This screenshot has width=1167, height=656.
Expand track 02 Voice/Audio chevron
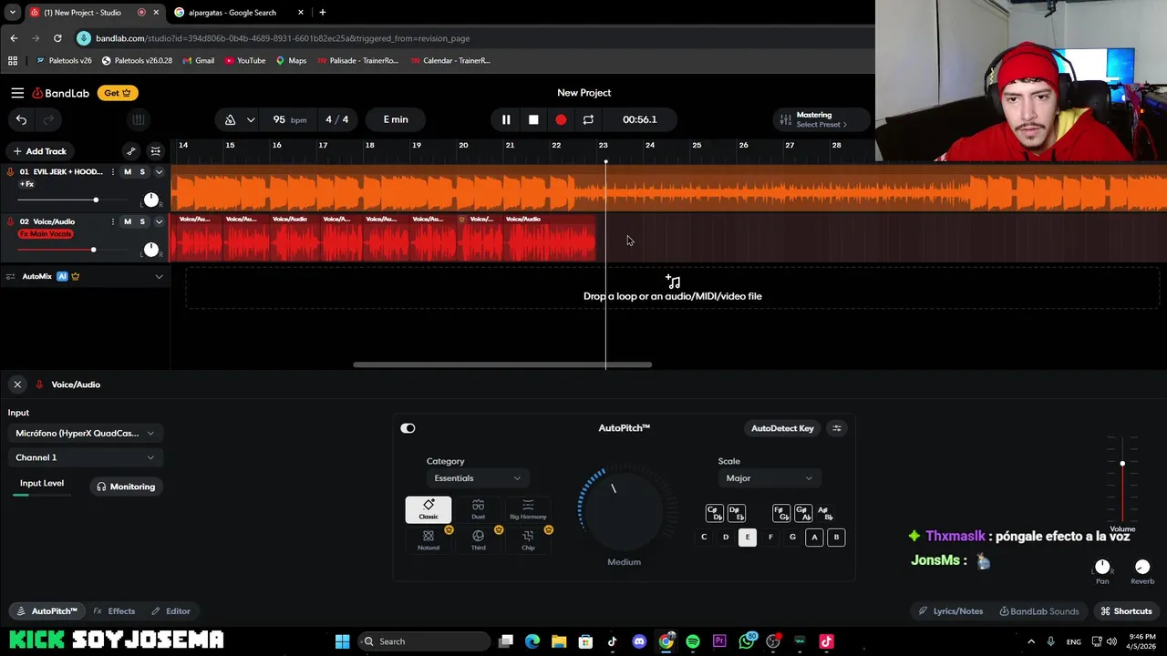159,221
